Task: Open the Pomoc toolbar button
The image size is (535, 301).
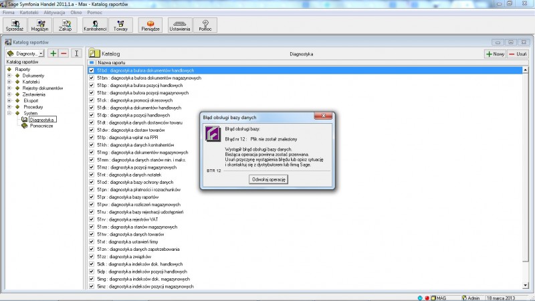Action: click(x=205, y=25)
